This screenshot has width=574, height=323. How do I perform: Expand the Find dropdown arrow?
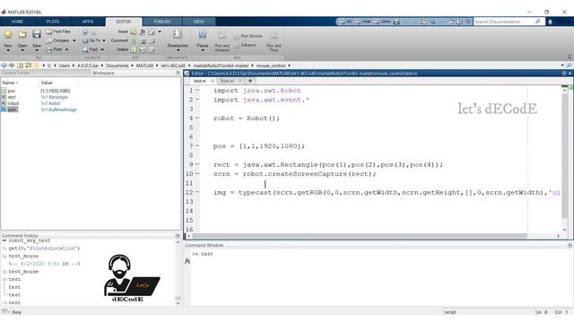[102, 49]
